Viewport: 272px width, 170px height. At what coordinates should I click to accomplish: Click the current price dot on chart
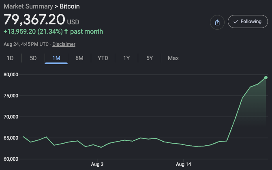[x=266, y=77]
